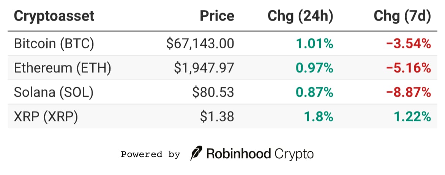Image resolution: width=445 pixels, height=175 pixels.
Task: Open the Bitcoin (BTC) row label
Action: pyautogui.click(x=54, y=44)
